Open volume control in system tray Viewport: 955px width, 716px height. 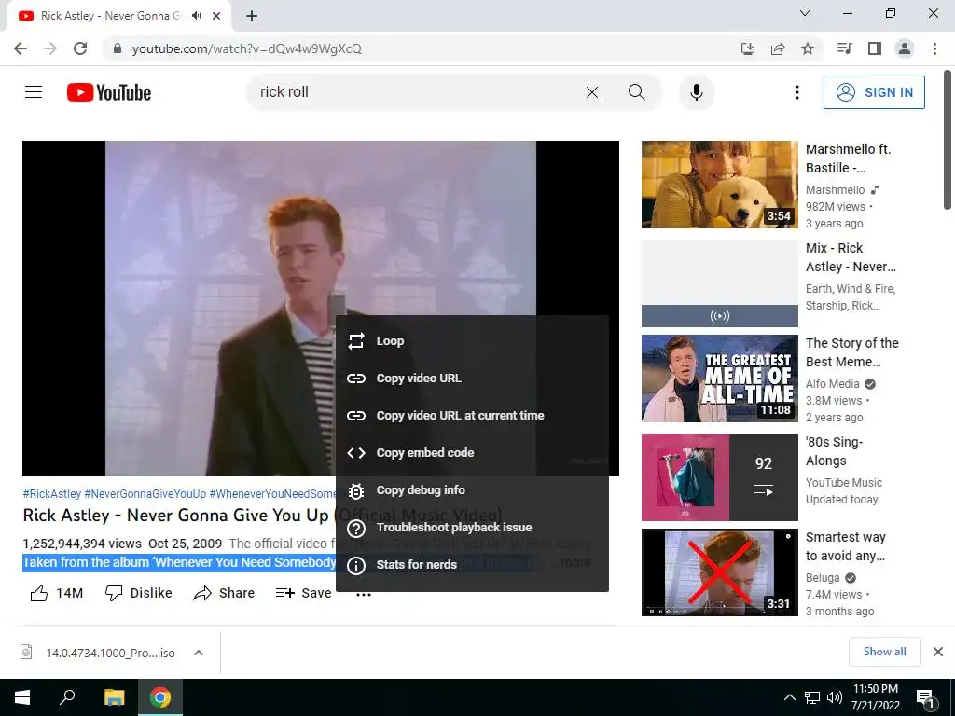point(835,697)
